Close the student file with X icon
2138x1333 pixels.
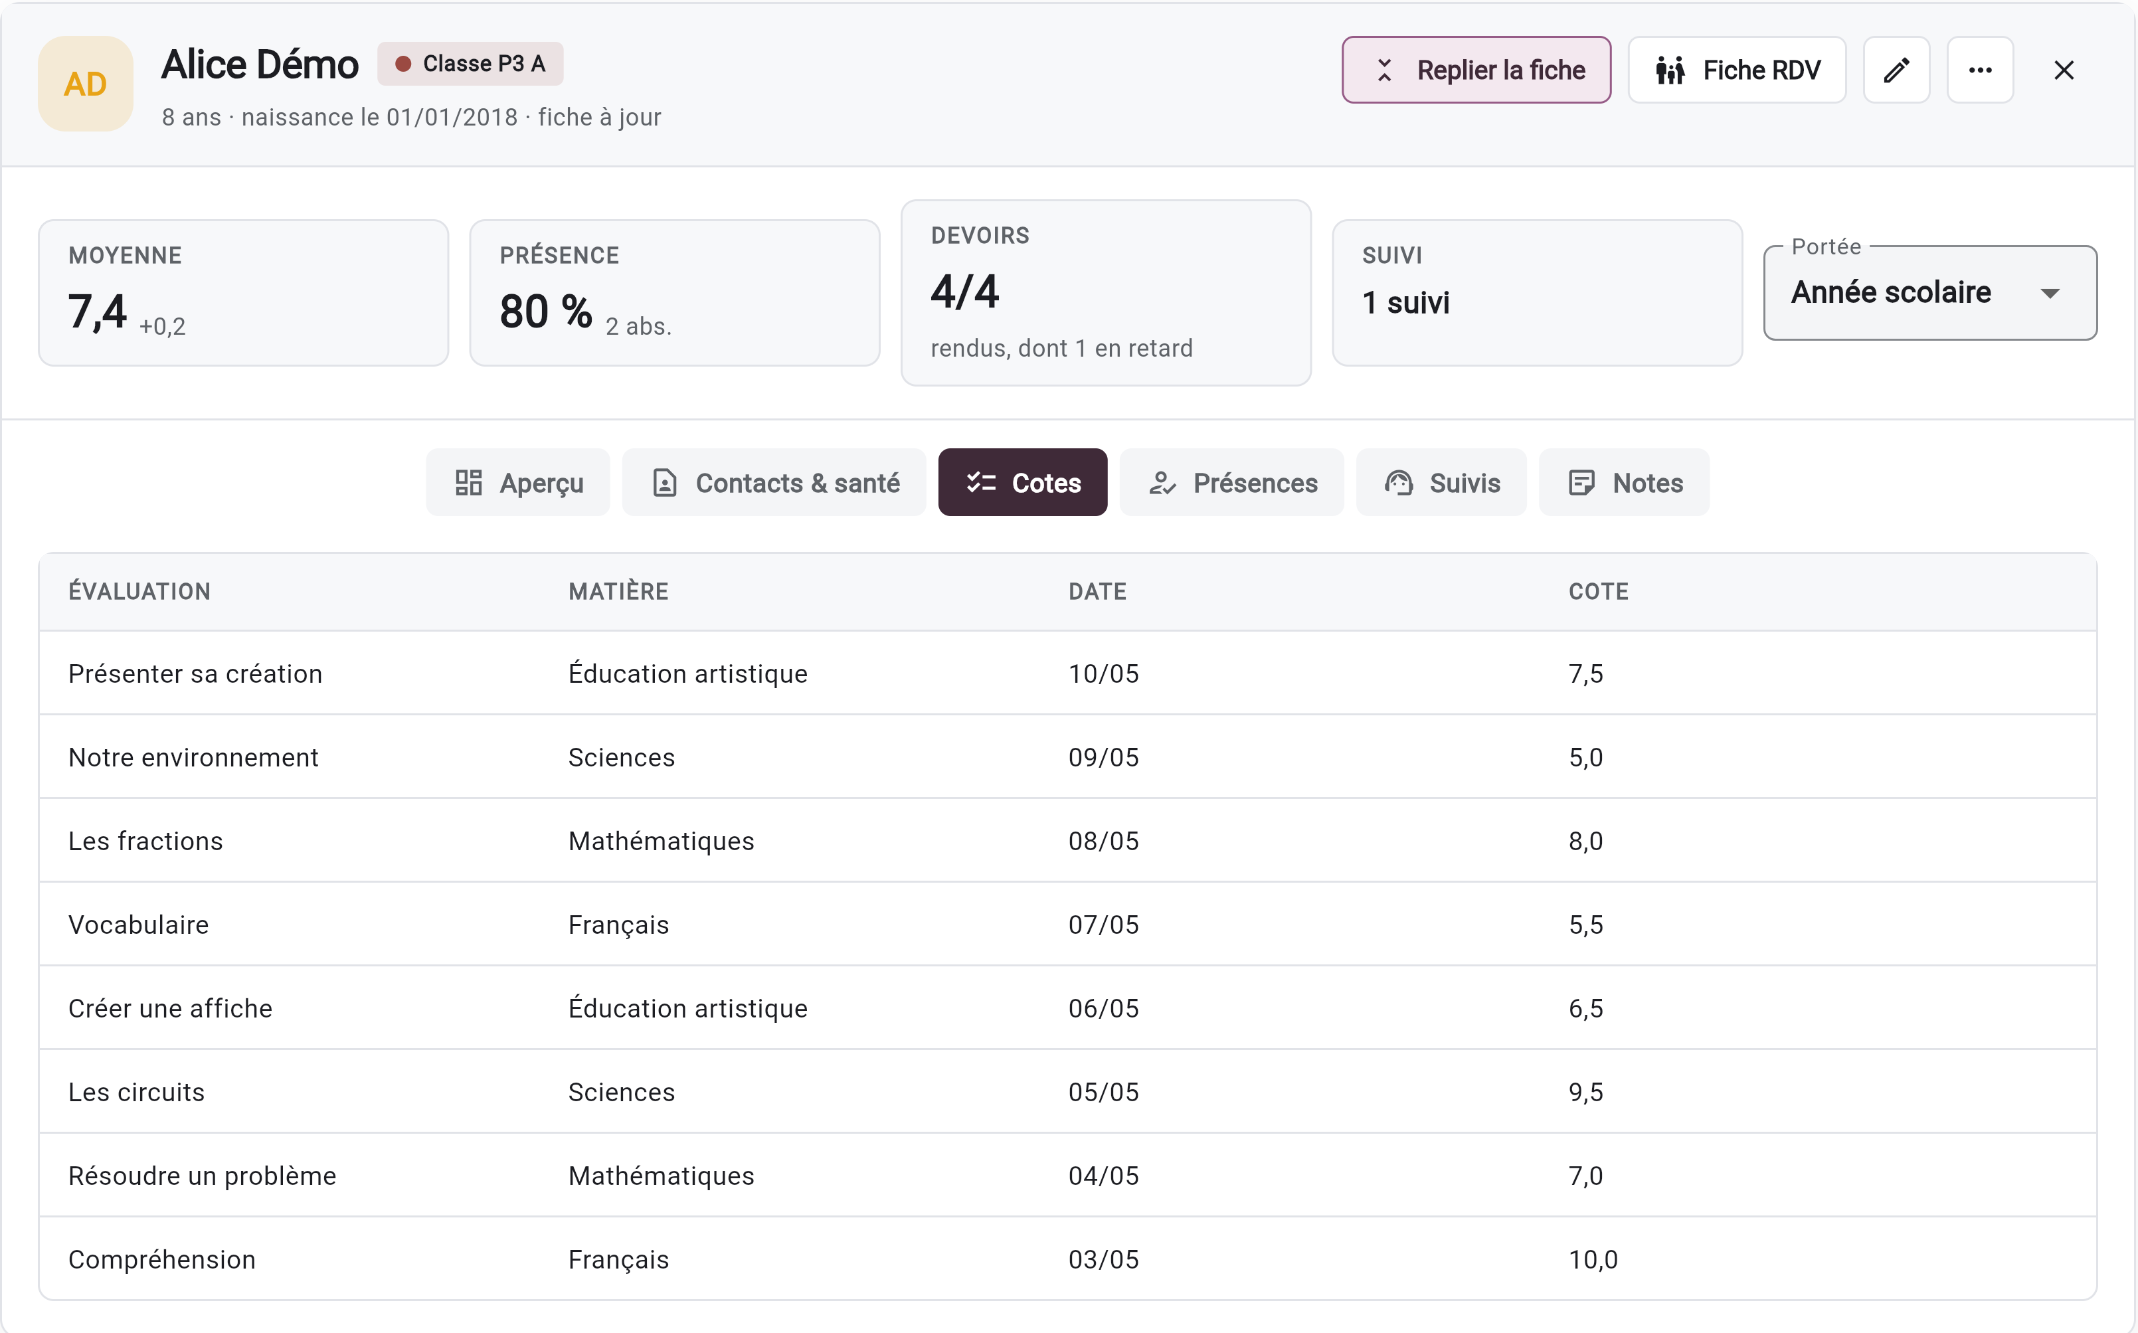point(2064,70)
